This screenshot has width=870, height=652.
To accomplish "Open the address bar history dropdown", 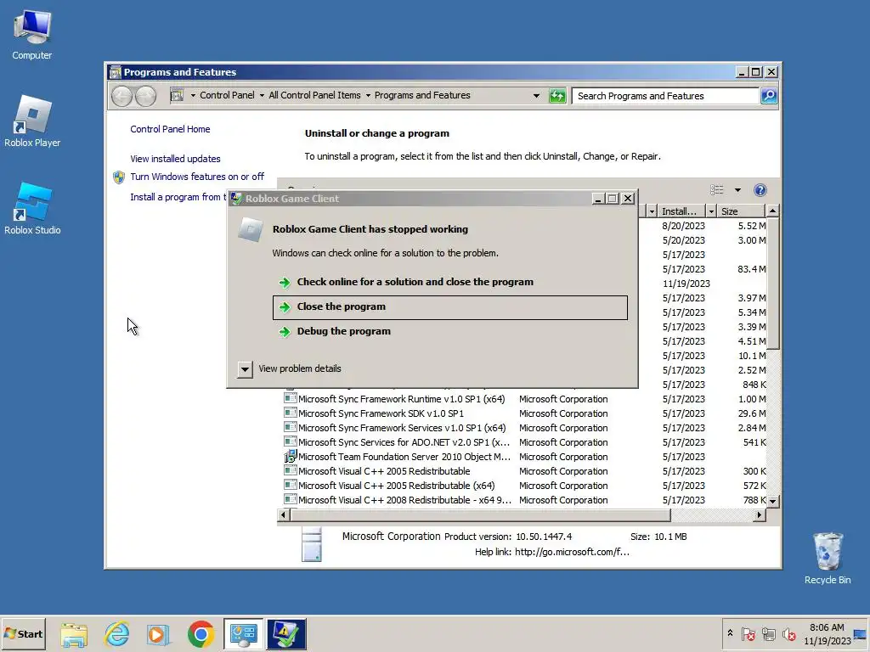I will [x=536, y=95].
